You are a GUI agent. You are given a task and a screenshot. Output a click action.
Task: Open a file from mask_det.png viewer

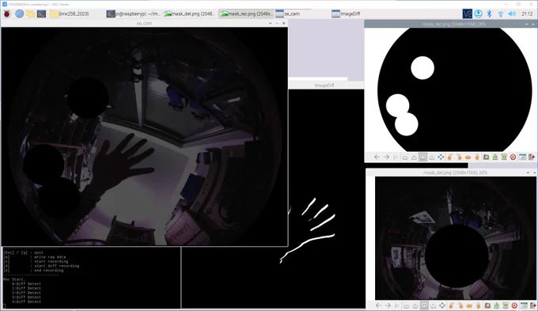(487, 305)
